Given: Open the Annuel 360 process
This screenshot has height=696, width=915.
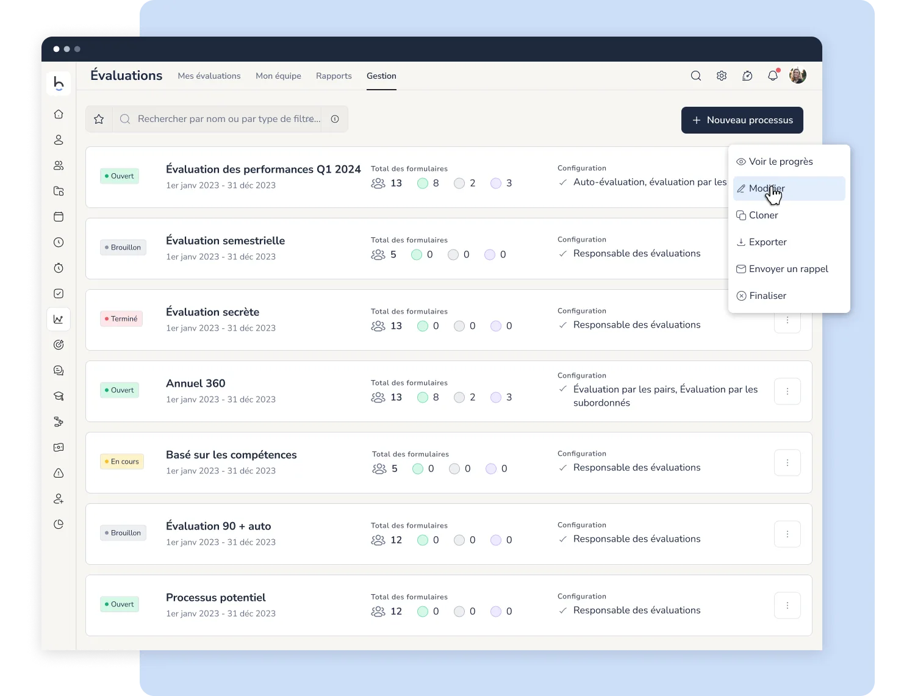Looking at the screenshot, I should click(196, 384).
